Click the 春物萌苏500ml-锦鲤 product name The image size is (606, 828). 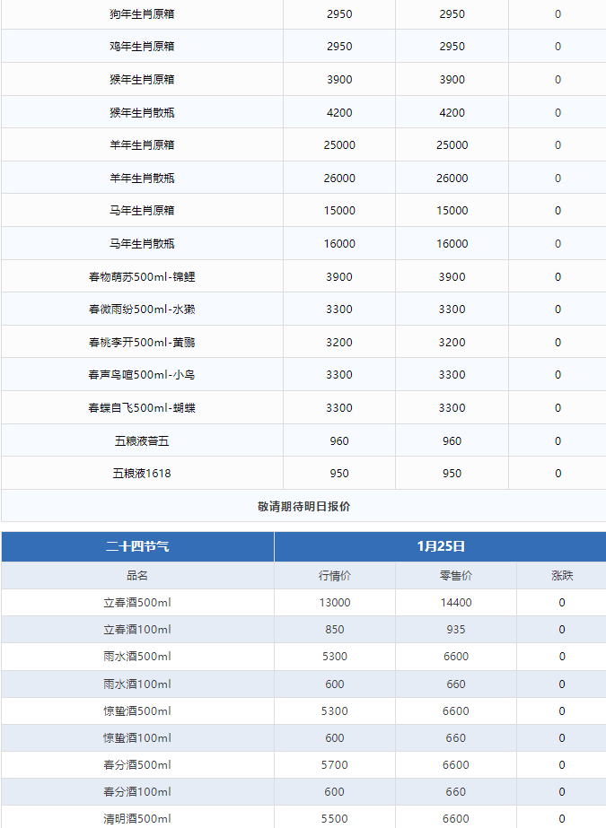click(x=142, y=277)
